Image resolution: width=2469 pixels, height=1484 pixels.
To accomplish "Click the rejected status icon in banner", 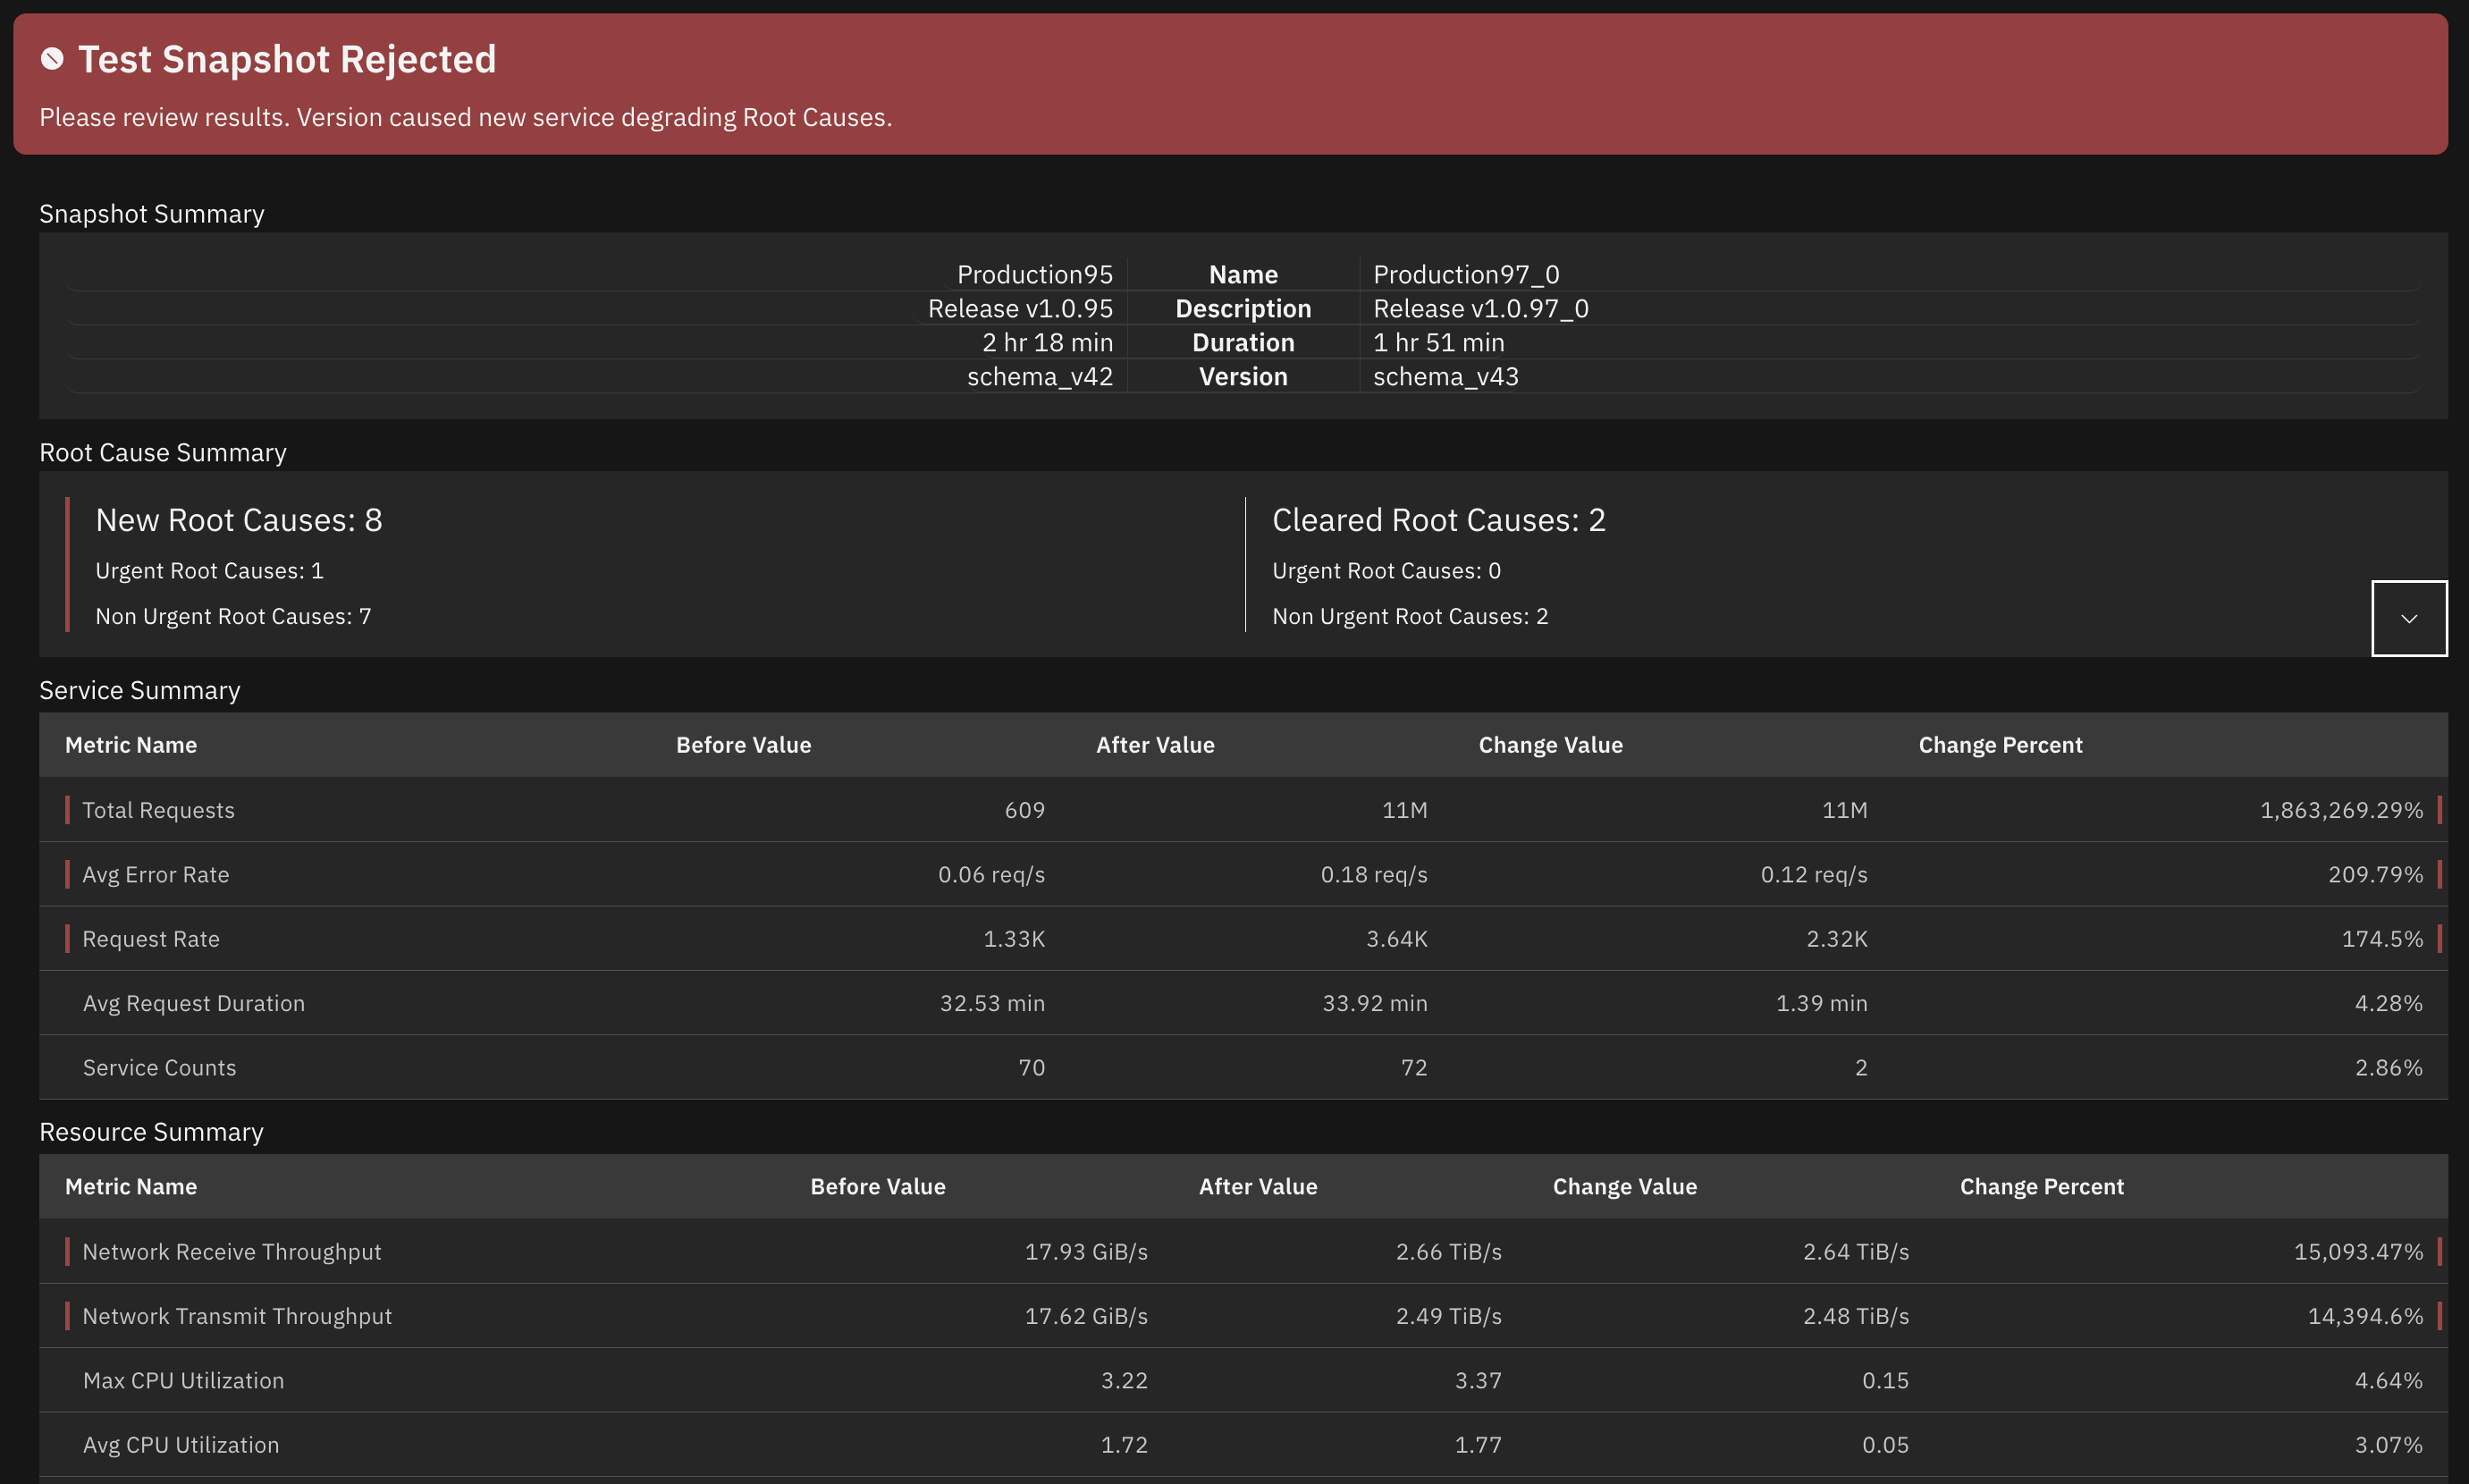I will 52,59.
